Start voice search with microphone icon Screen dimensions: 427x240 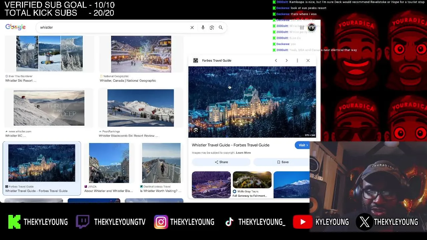tap(203, 28)
